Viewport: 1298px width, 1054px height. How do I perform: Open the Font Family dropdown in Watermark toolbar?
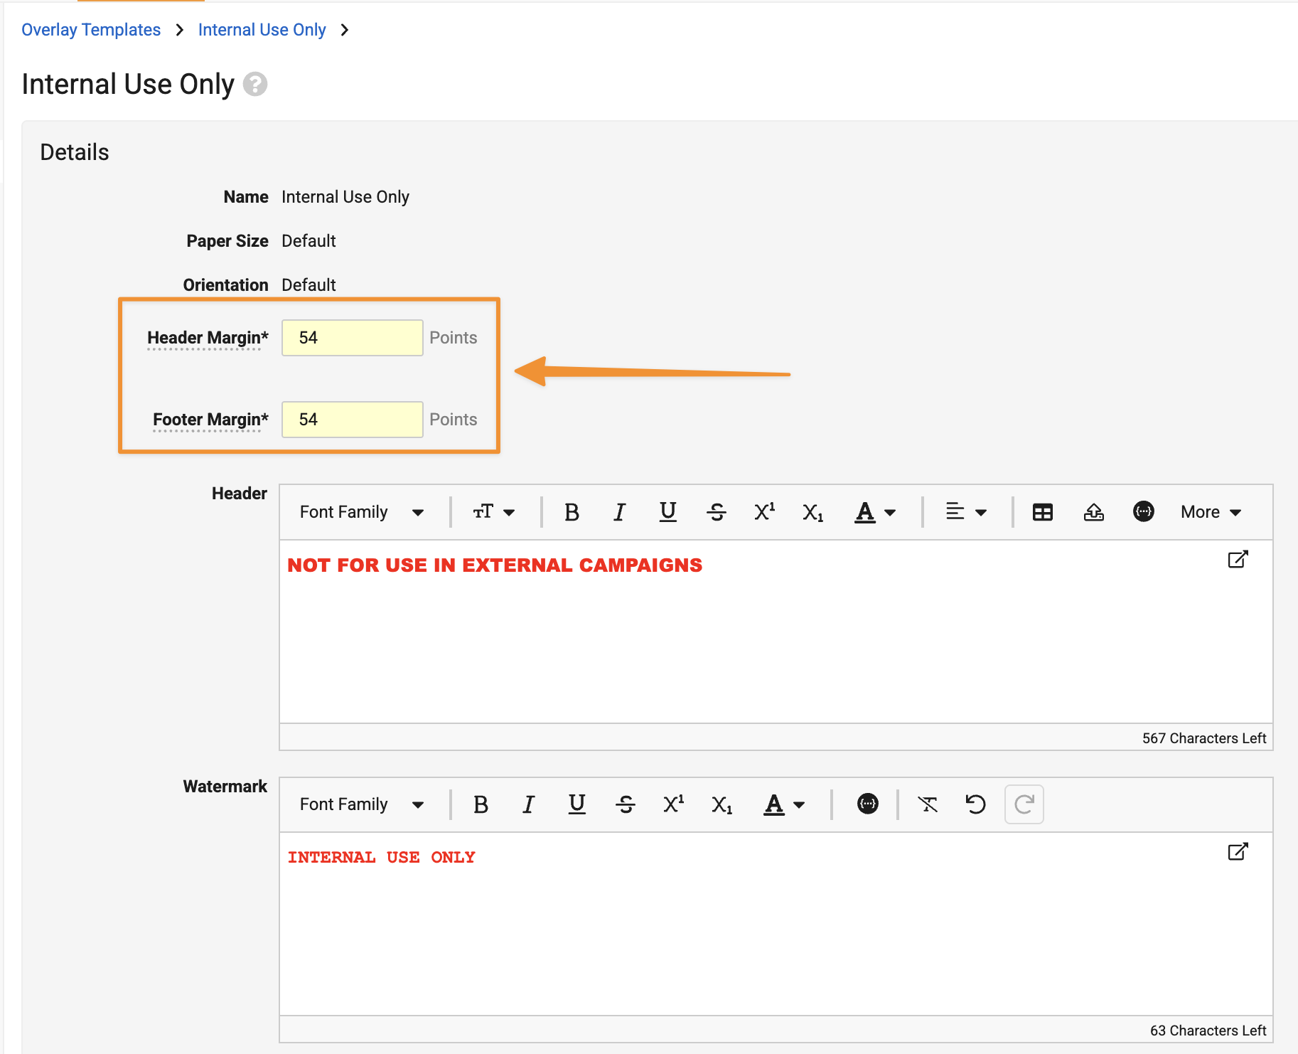coord(362,804)
